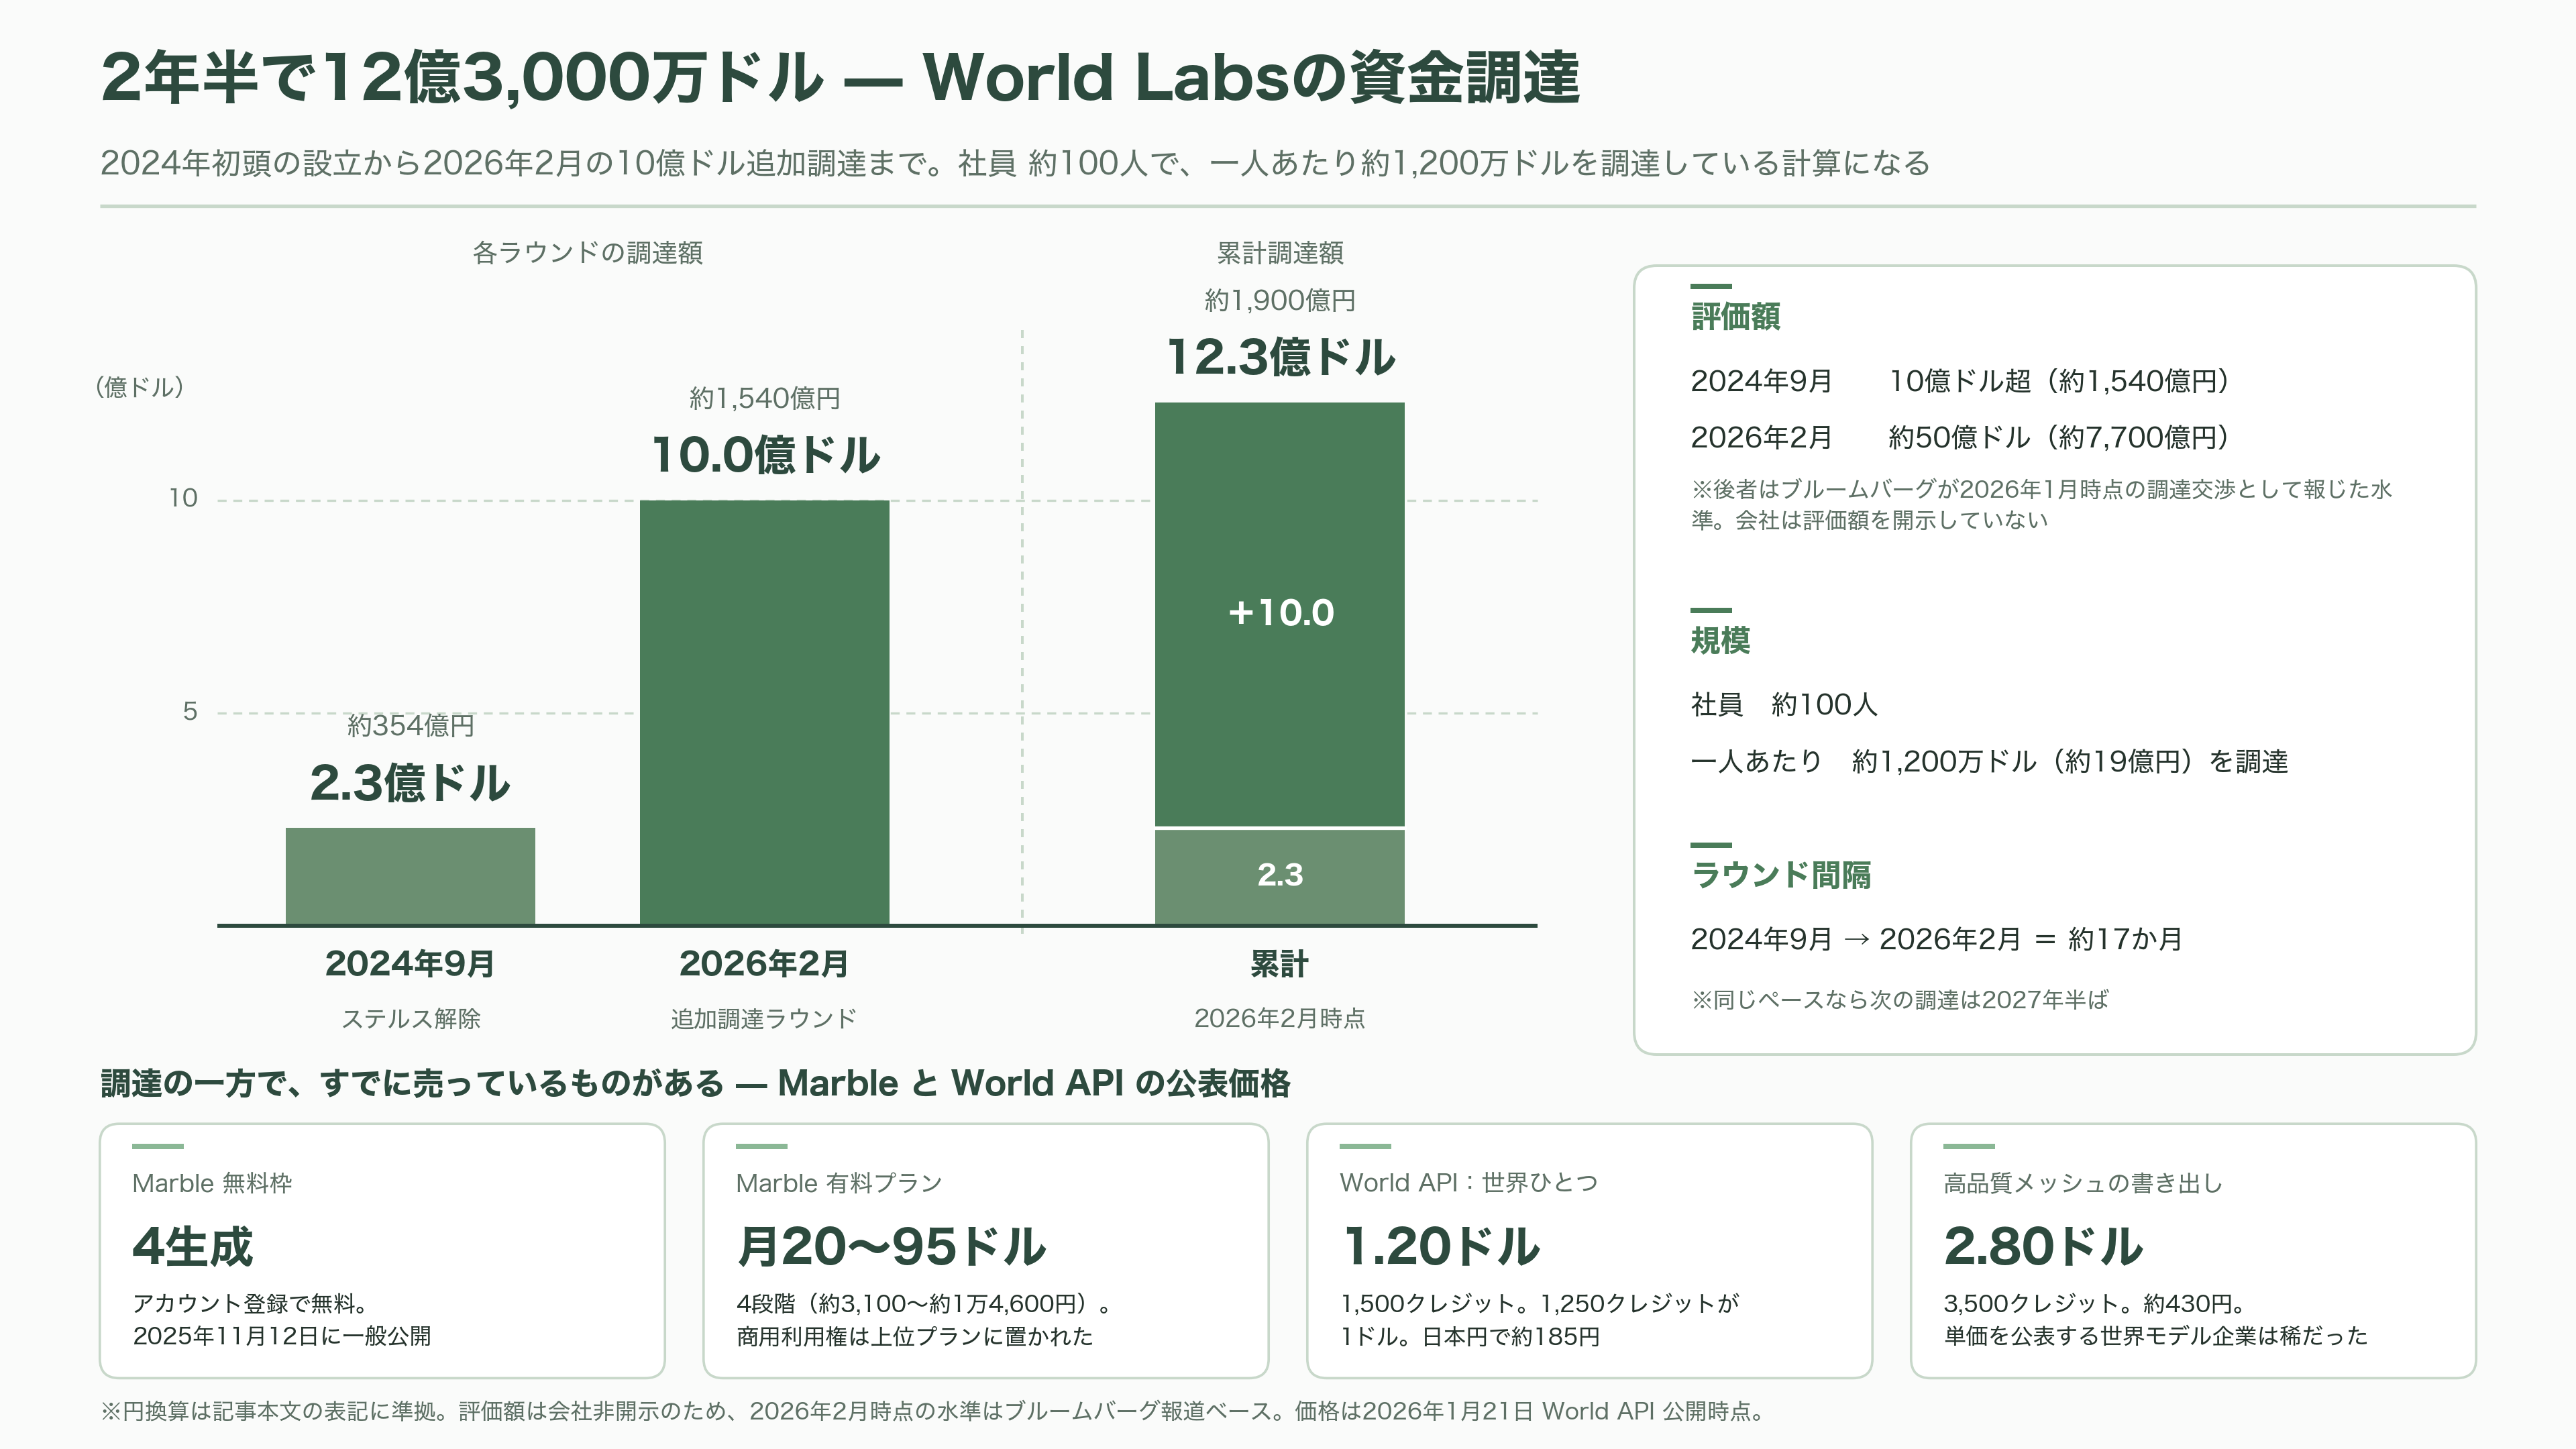Viewport: 2576px width, 1449px height.
Task: Click the 2.3億ドル value label
Action: pyautogui.click(x=410, y=783)
